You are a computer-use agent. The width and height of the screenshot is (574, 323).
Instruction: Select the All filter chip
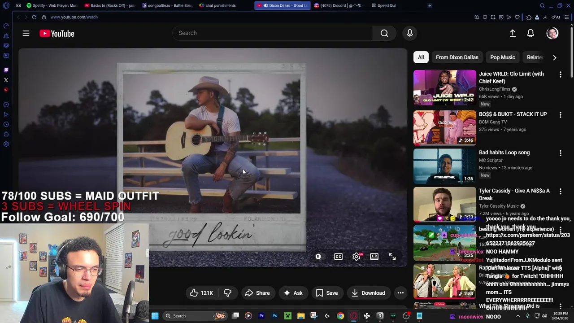[x=421, y=57]
